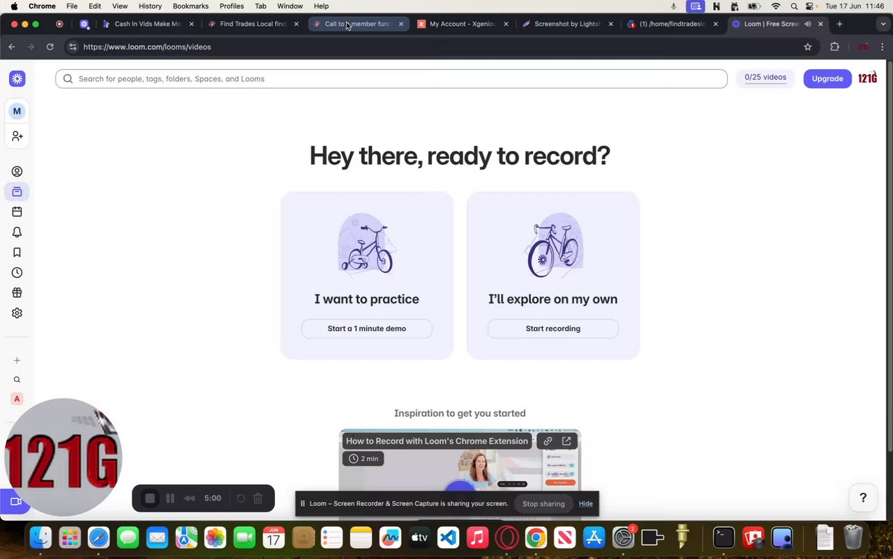The height and width of the screenshot is (559, 893).
Task: Click the 'Start recording' button
Action: (553, 329)
